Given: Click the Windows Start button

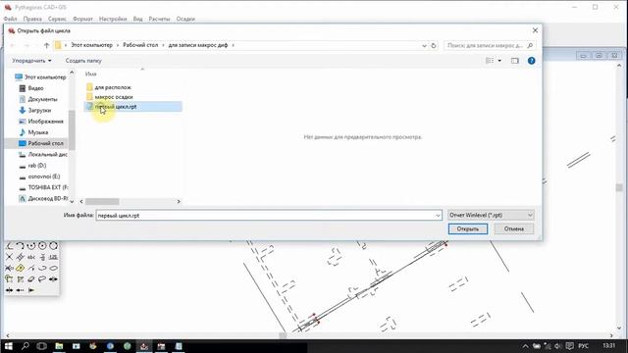Looking at the screenshot, I should coord(8,346).
